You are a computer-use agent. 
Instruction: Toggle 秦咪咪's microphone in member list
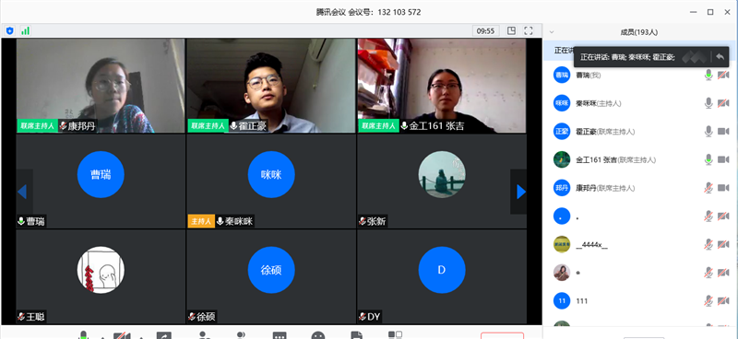point(708,103)
